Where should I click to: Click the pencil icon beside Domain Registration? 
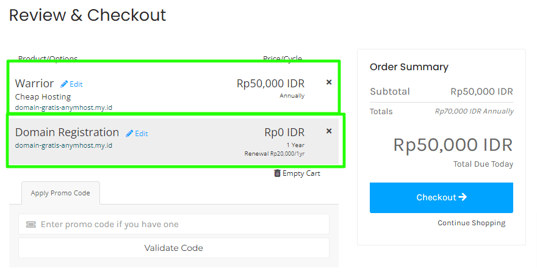[x=129, y=134]
